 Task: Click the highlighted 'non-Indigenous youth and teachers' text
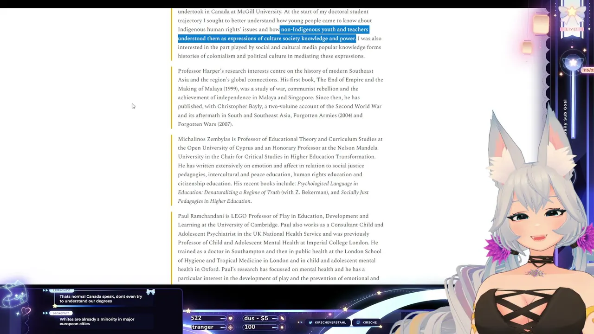coord(324,29)
